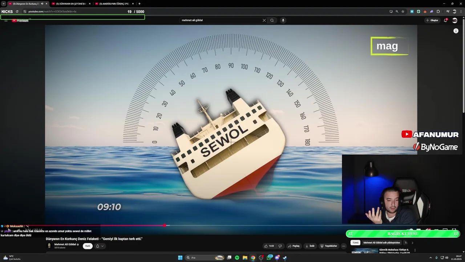The image size is (465, 262).
Task: Open the zoom magnifier icon in the address bar
Action: pos(397,12)
